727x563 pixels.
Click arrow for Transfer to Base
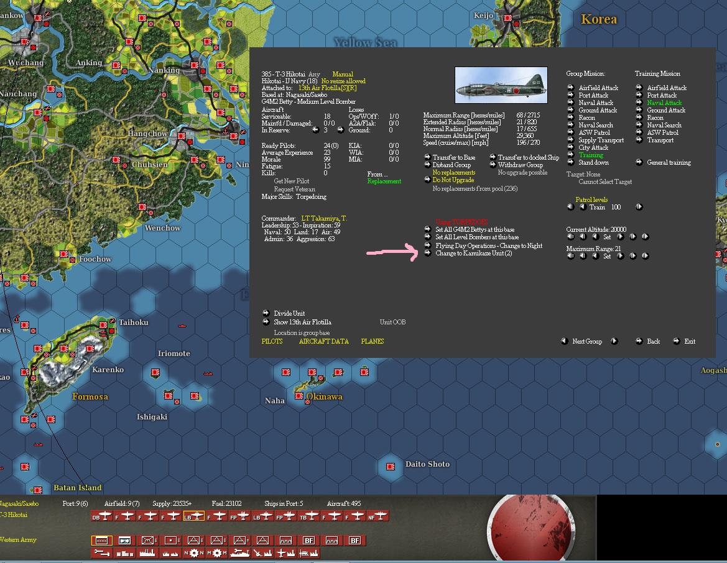point(427,157)
